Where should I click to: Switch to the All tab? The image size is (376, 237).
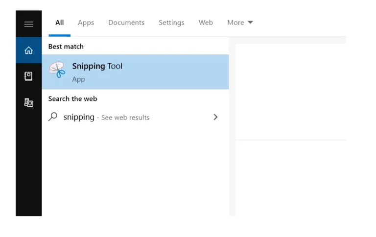point(59,23)
